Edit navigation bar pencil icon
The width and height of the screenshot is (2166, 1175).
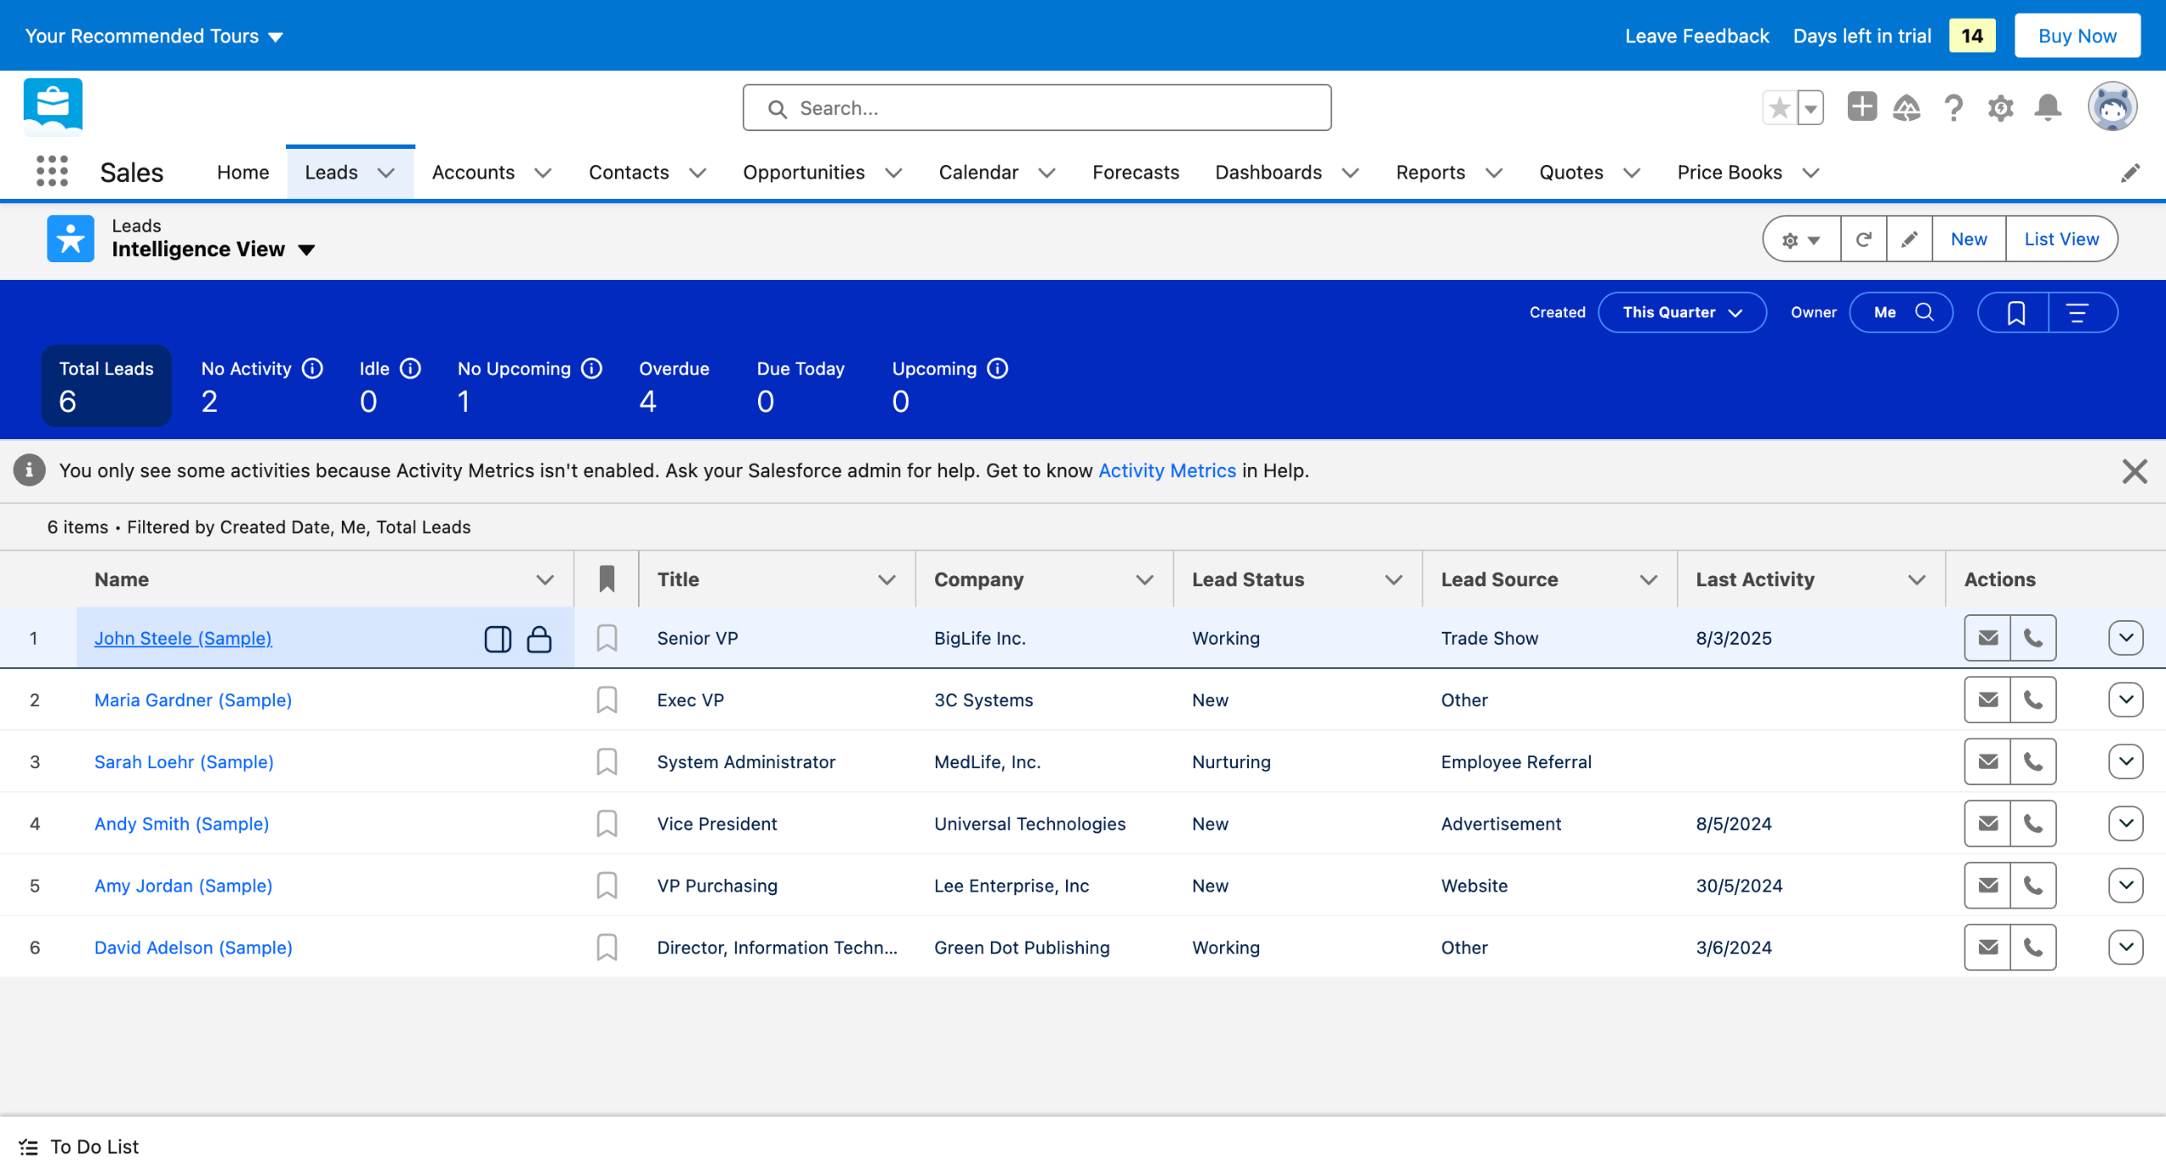pos(2130,173)
